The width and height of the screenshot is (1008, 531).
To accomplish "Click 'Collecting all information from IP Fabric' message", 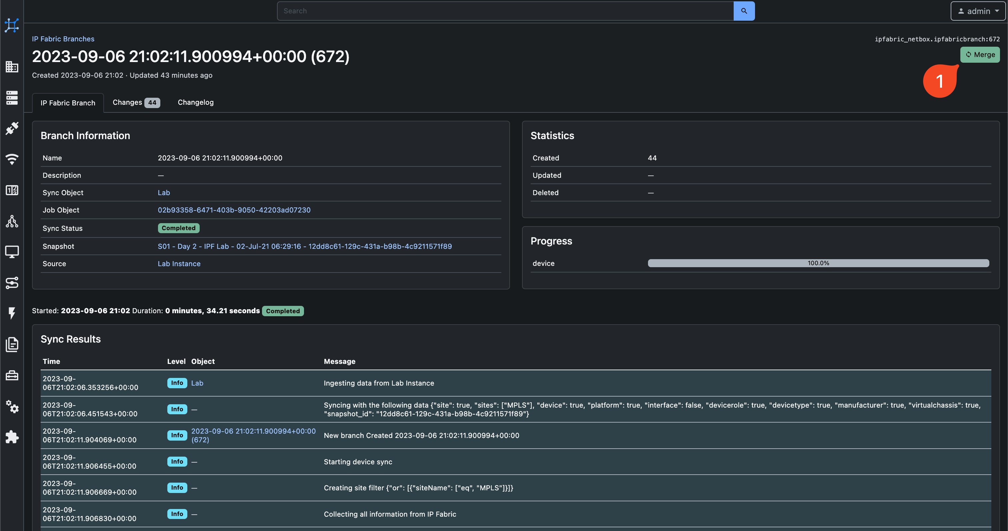I will (390, 514).
